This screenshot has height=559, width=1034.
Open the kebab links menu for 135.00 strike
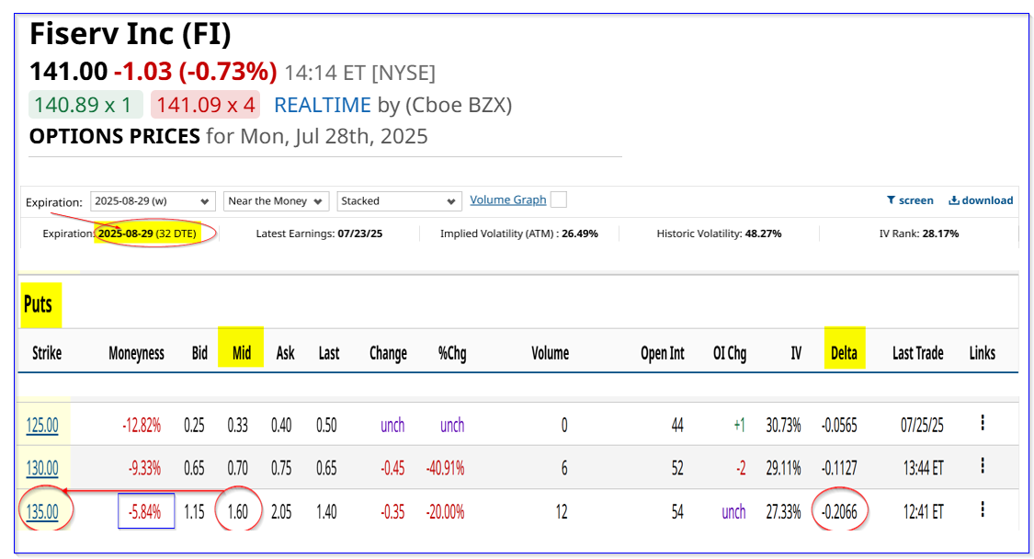click(983, 508)
